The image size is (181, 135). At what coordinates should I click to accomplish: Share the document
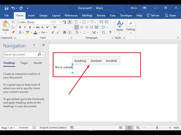tap(170, 15)
